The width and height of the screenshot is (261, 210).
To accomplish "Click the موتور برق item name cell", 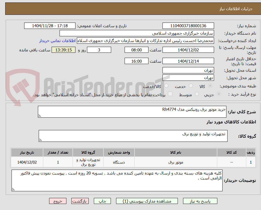I will click(x=176, y=162).
